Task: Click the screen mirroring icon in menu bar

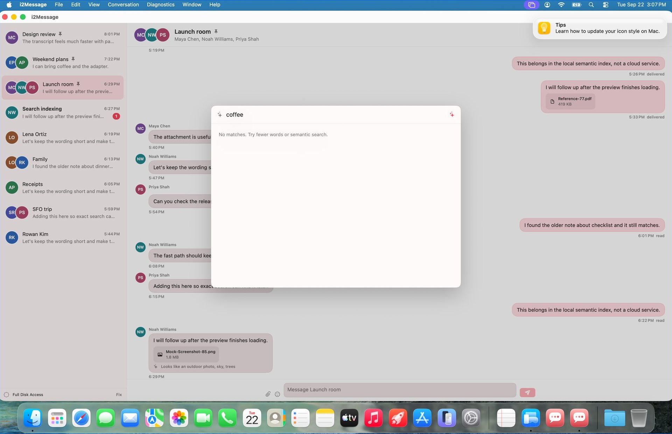Action: point(531,5)
